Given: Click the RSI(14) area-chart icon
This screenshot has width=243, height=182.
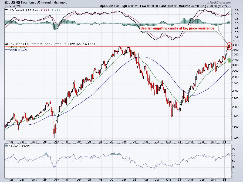Looking at the screenshot, I should tap(6, 145).
